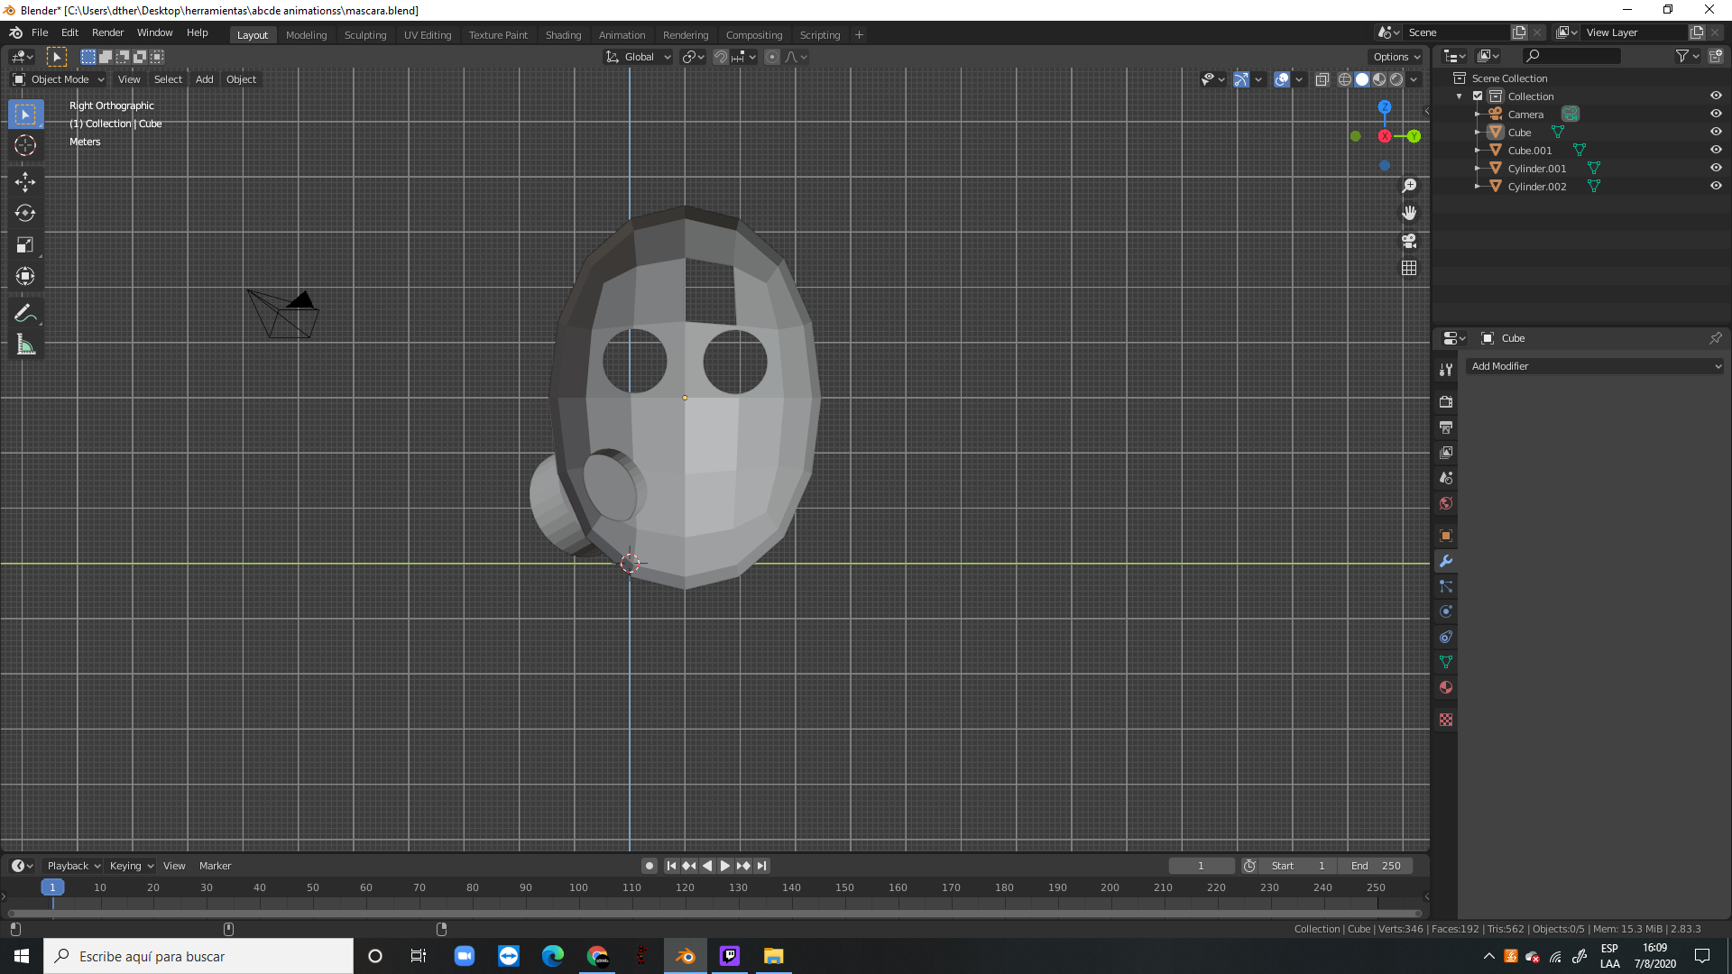Click the End frame field showing 250
The height and width of the screenshot is (974, 1732).
click(x=1377, y=866)
